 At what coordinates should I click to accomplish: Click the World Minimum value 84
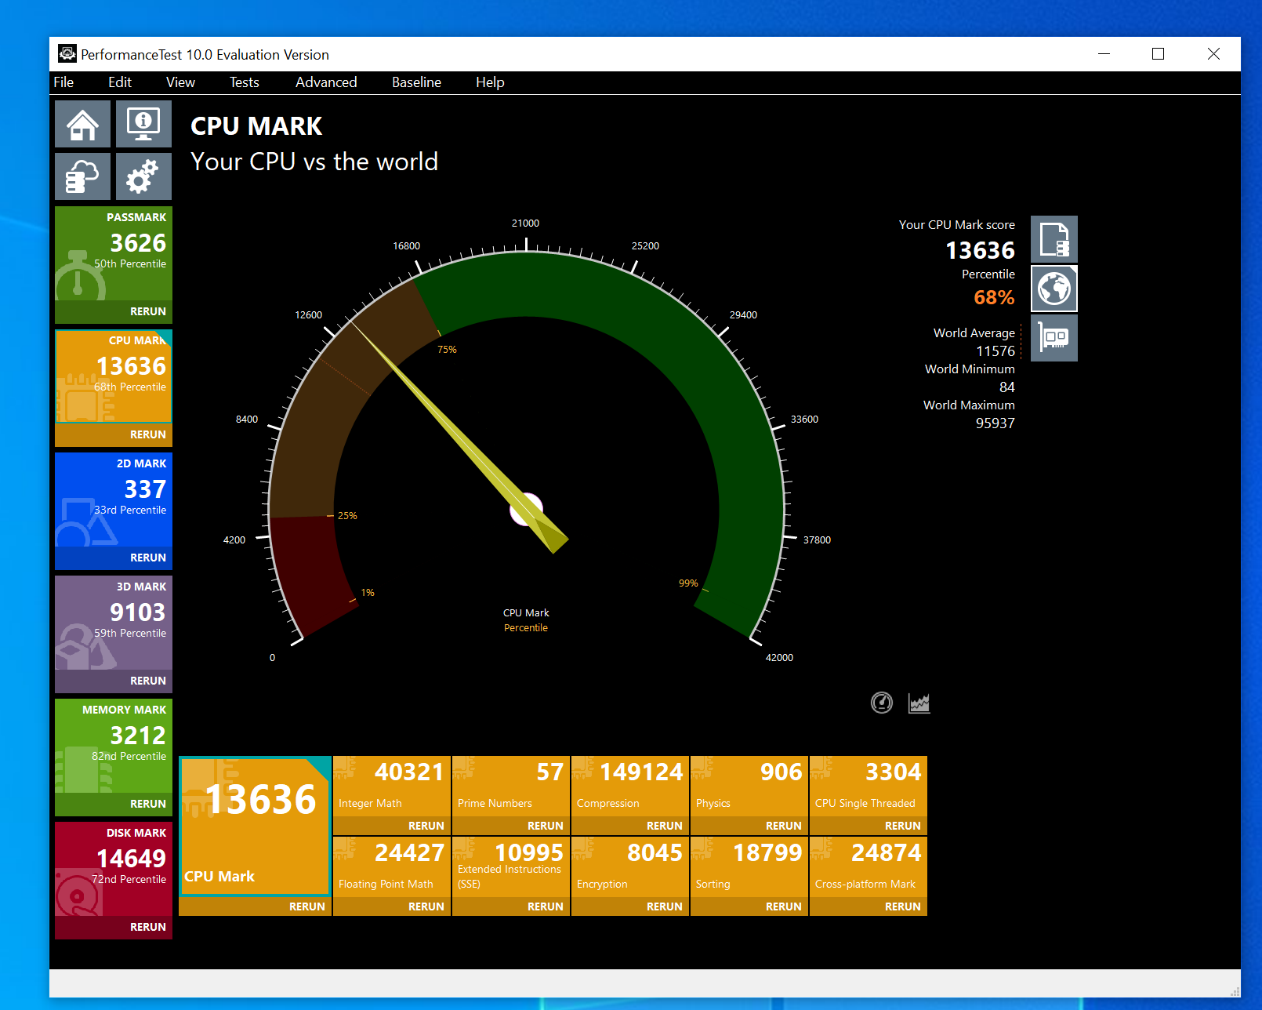(x=1007, y=387)
